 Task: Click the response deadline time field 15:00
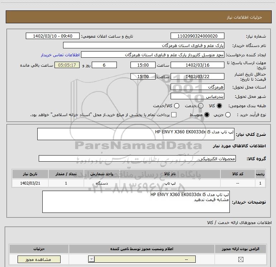click(143, 65)
